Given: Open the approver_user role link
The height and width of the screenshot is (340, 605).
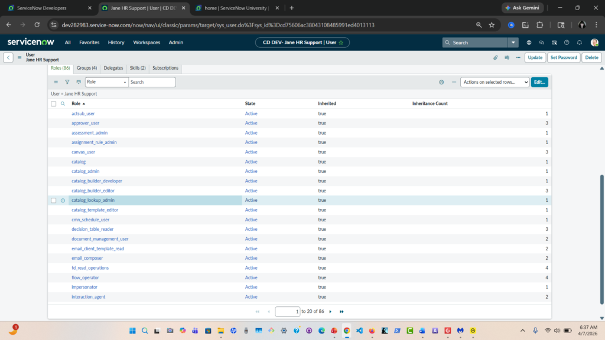Looking at the screenshot, I should (x=85, y=123).
